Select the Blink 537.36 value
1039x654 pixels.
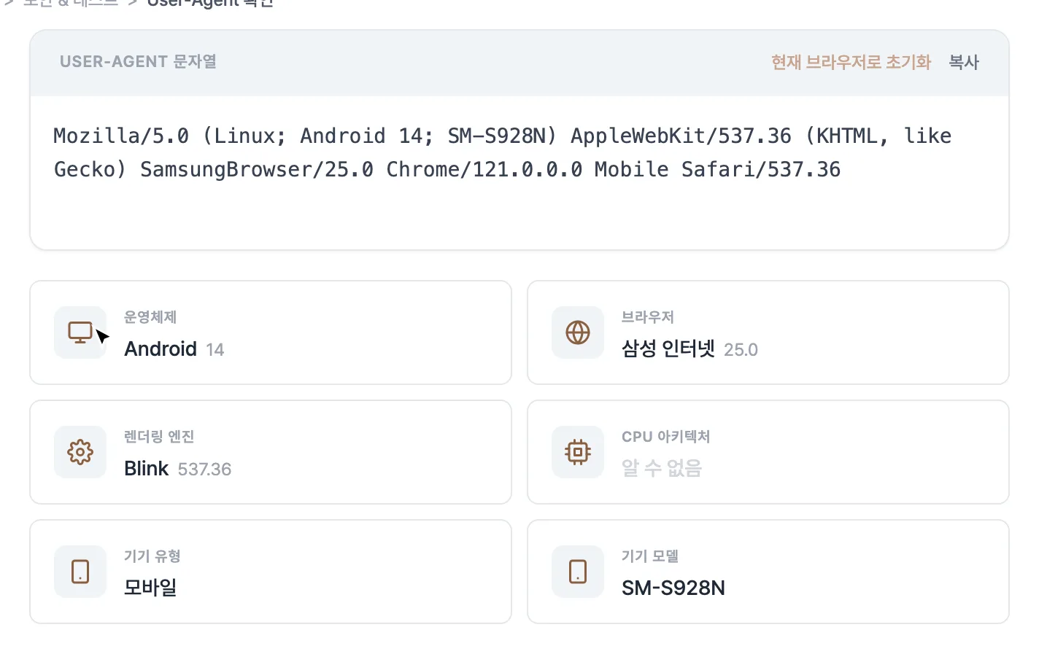point(177,469)
